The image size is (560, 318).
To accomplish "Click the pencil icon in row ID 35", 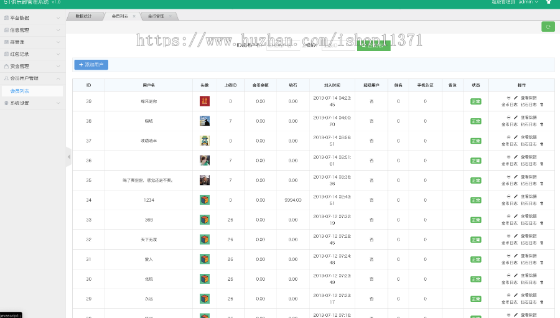I will 516,177.
